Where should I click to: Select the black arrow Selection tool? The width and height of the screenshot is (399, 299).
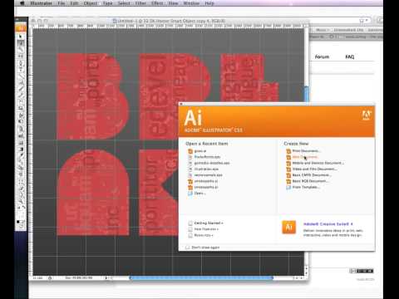pos(20,37)
